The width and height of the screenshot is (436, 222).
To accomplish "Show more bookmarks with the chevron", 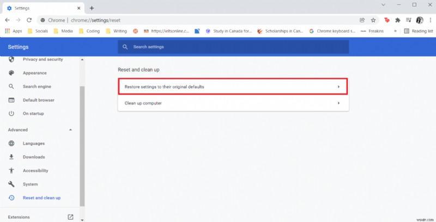I will [x=395, y=31].
